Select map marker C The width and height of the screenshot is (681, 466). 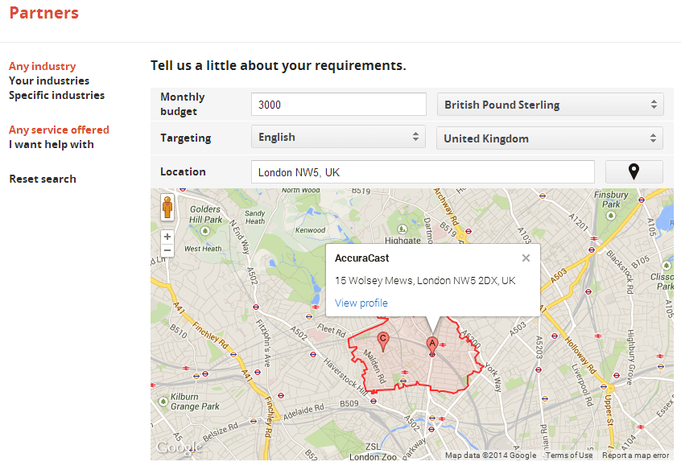coord(382,341)
